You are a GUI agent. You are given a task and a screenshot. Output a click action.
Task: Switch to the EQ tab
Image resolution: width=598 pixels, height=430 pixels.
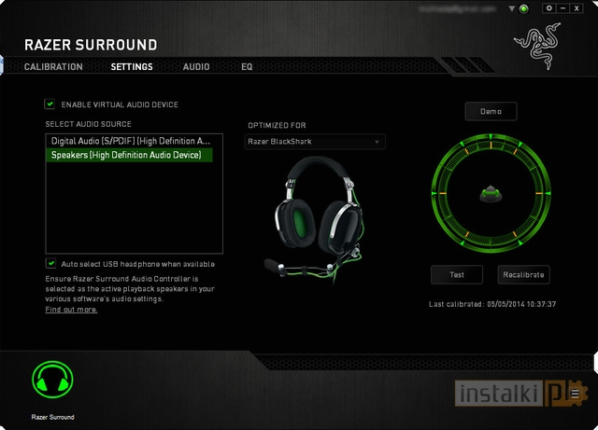[x=247, y=66]
